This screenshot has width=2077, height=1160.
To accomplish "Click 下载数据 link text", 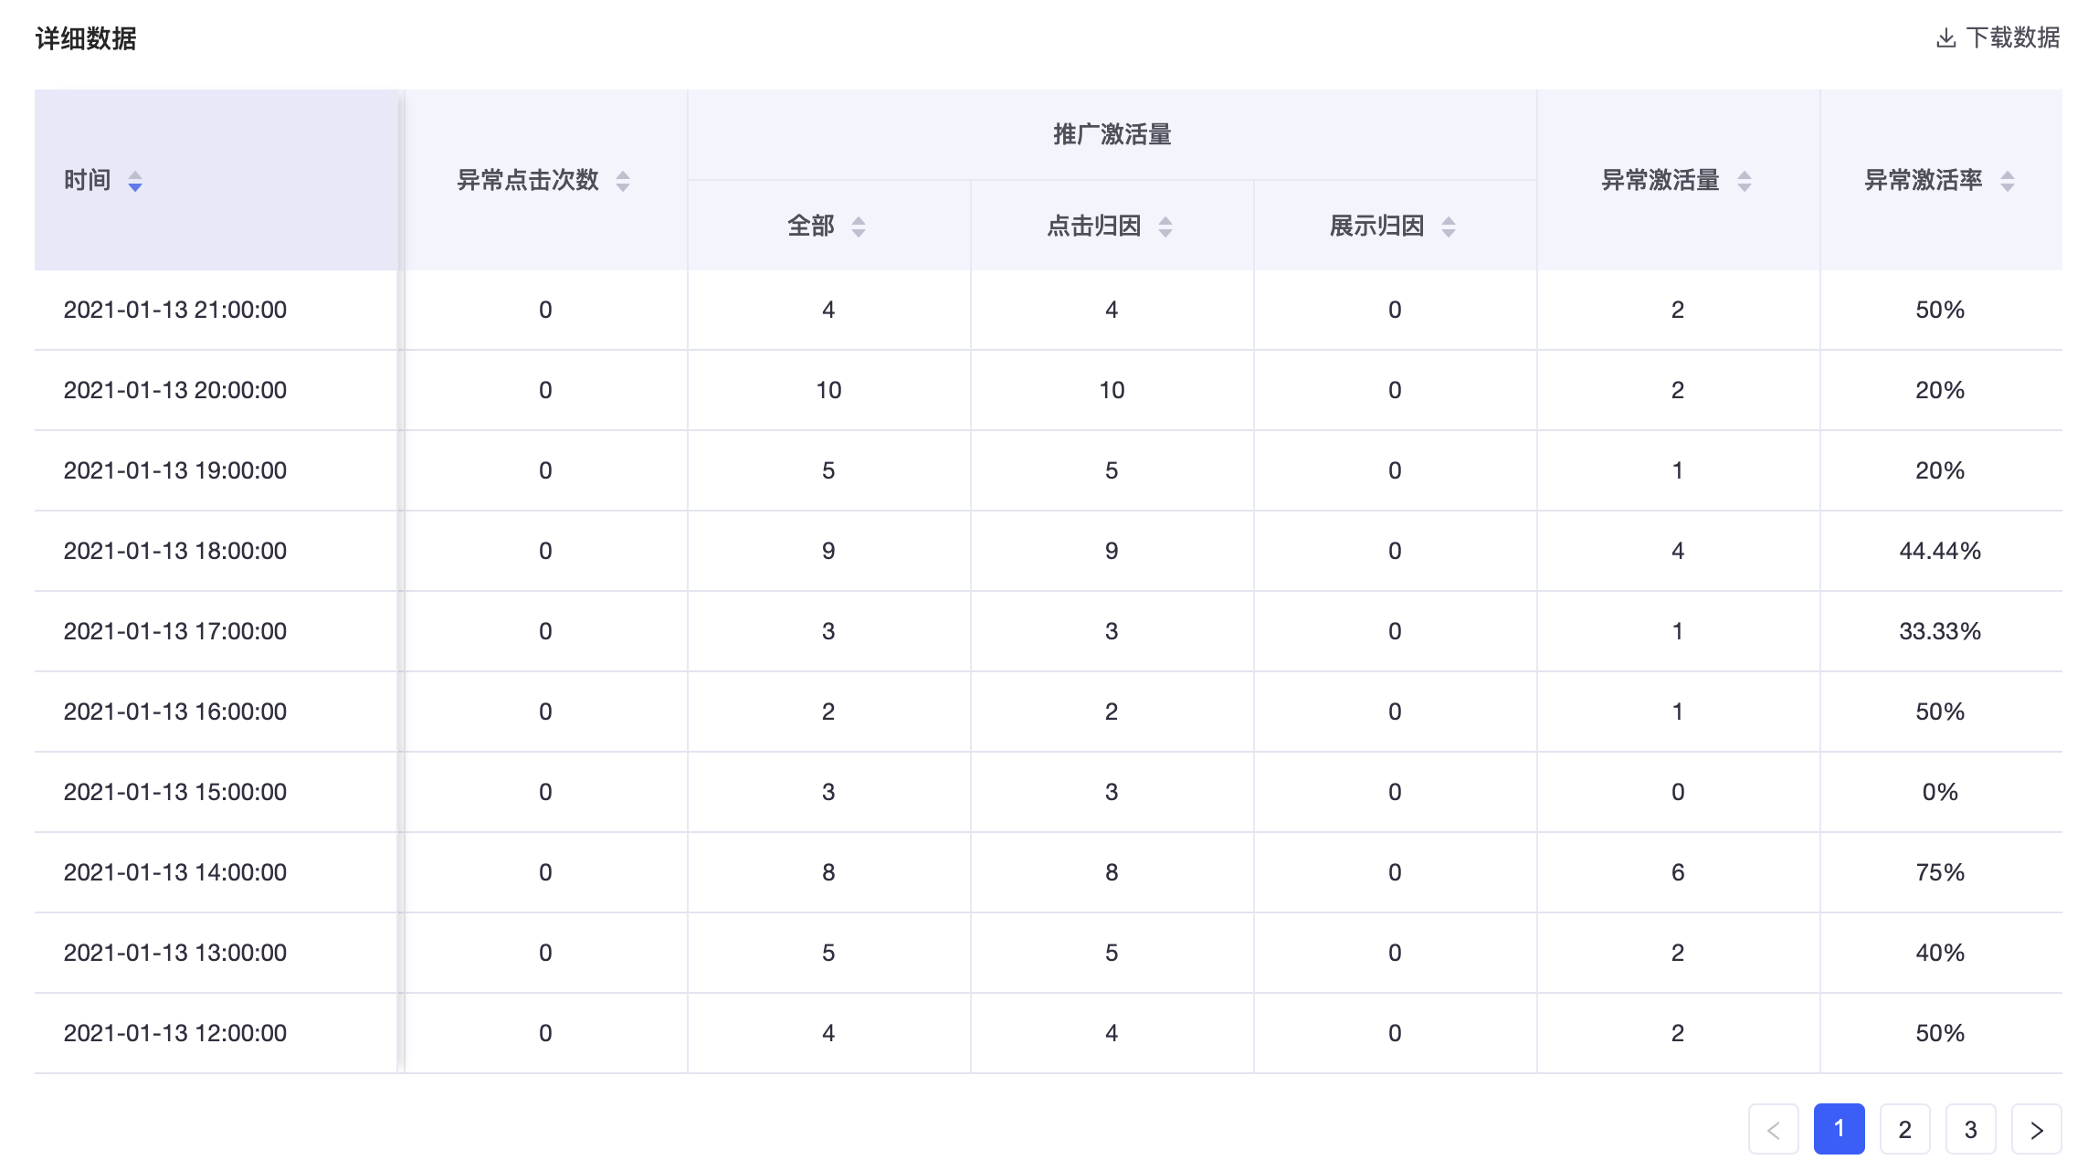I will 2013,37.
